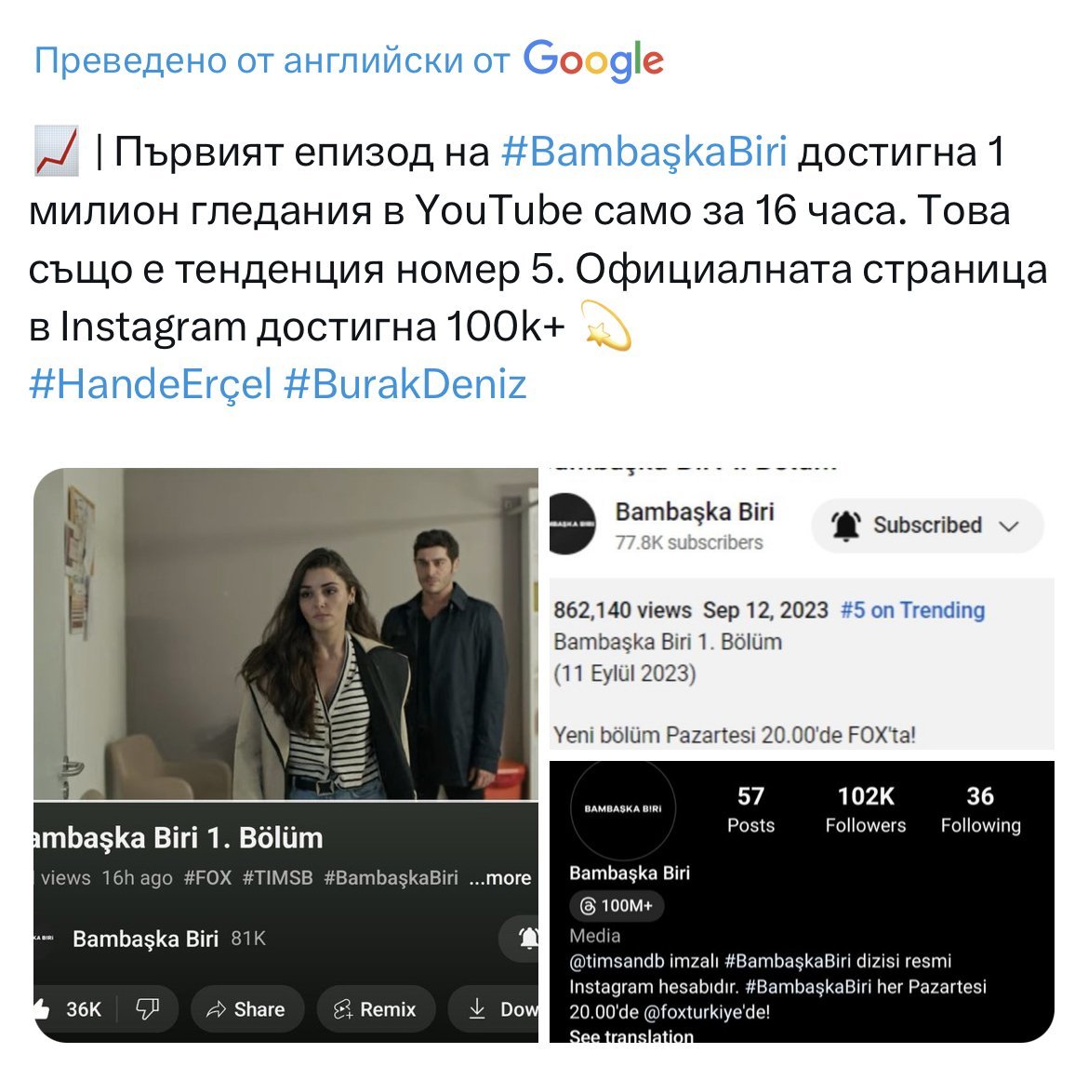Click the #5 on Trending link

tap(912, 610)
